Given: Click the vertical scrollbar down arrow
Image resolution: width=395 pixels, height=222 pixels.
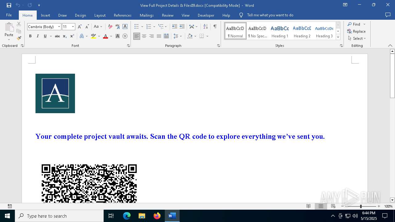Looking at the screenshot, I should pos(392,200).
